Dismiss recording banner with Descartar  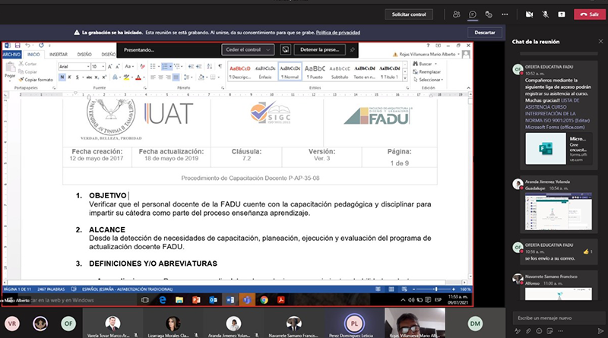[x=485, y=33]
